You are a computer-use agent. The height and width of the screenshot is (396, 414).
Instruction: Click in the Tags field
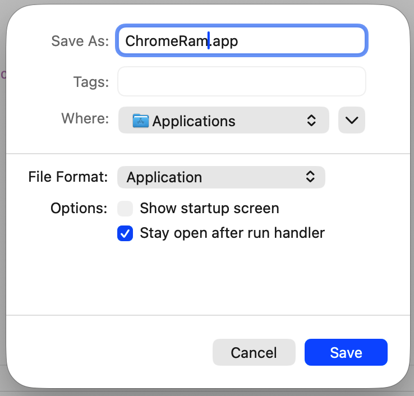click(242, 81)
